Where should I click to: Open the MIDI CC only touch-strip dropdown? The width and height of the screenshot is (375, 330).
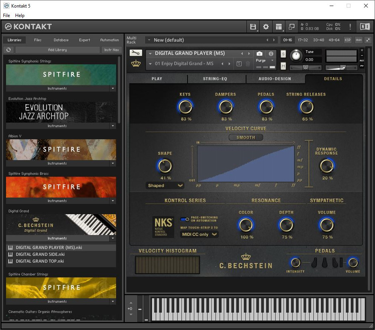[x=199, y=234]
